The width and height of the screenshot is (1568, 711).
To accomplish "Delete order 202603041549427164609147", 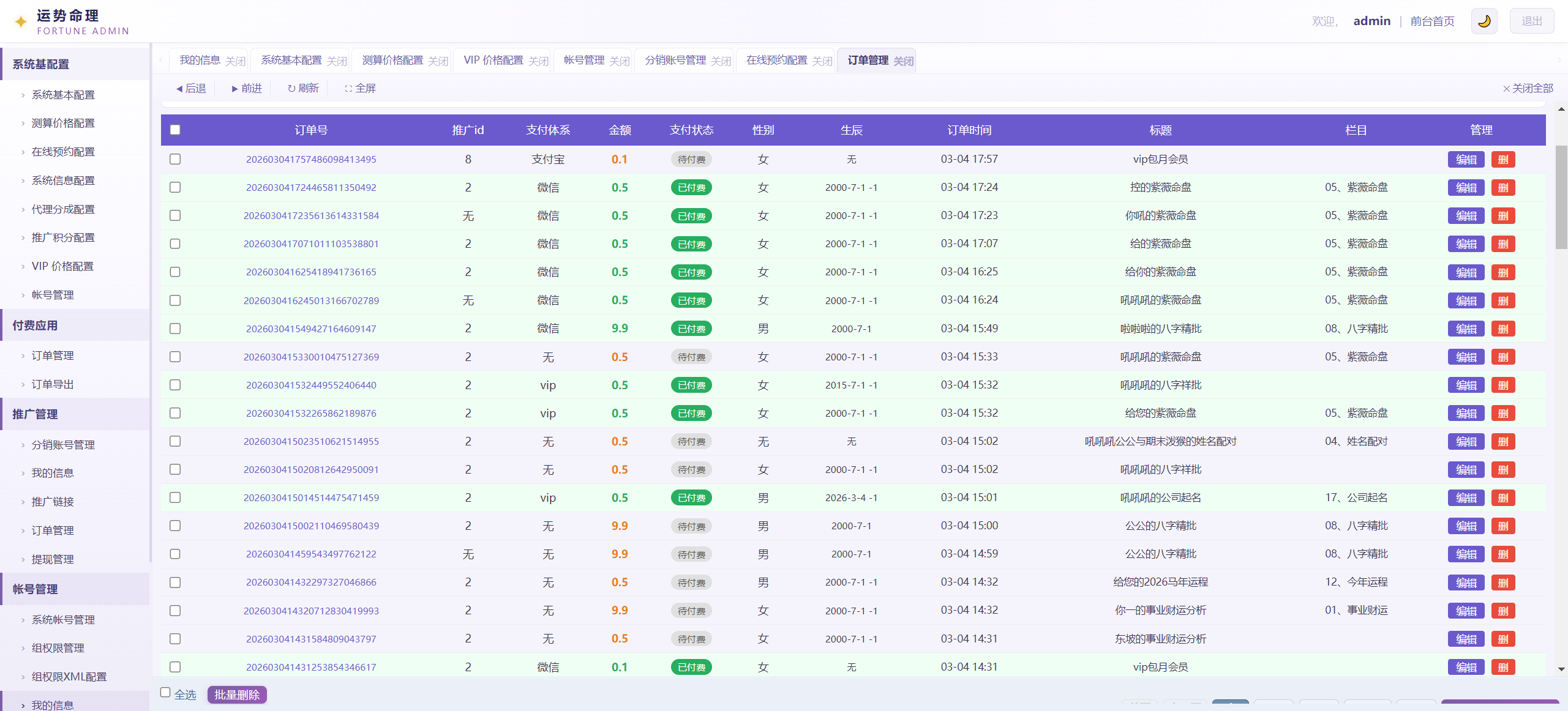I will tap(1503, 329).
